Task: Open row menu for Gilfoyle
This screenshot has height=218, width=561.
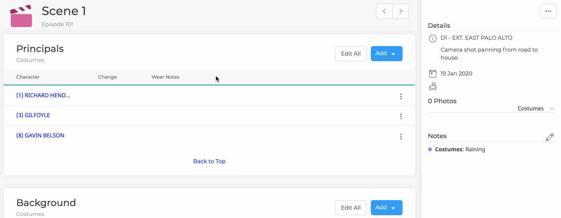Action: coord(401,116)
